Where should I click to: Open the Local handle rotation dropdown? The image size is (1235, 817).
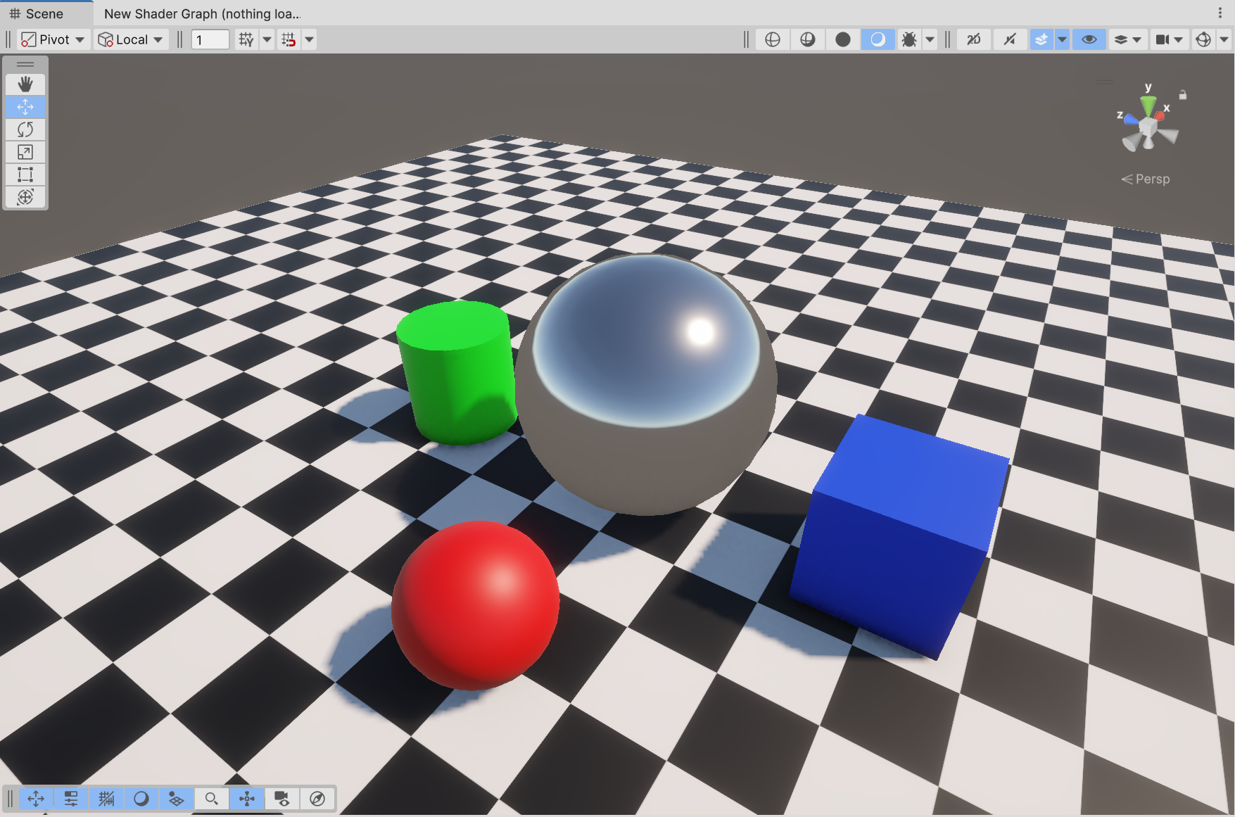(x=131, y=39)
